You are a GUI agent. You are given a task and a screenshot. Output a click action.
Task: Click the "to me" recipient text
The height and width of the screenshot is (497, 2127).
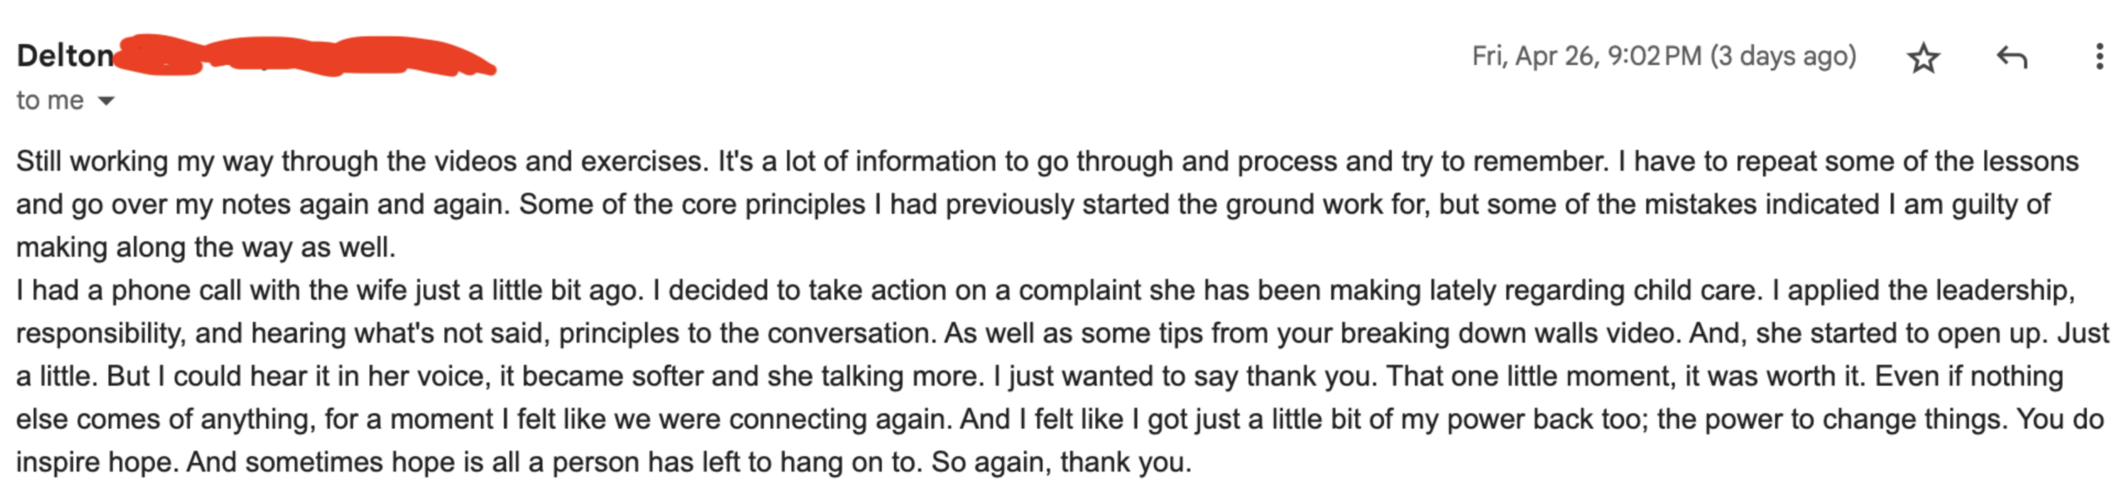click(50, 101)
